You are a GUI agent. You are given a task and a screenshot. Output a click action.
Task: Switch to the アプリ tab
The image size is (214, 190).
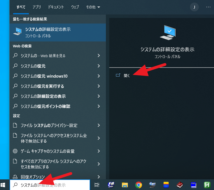[37, 7]
